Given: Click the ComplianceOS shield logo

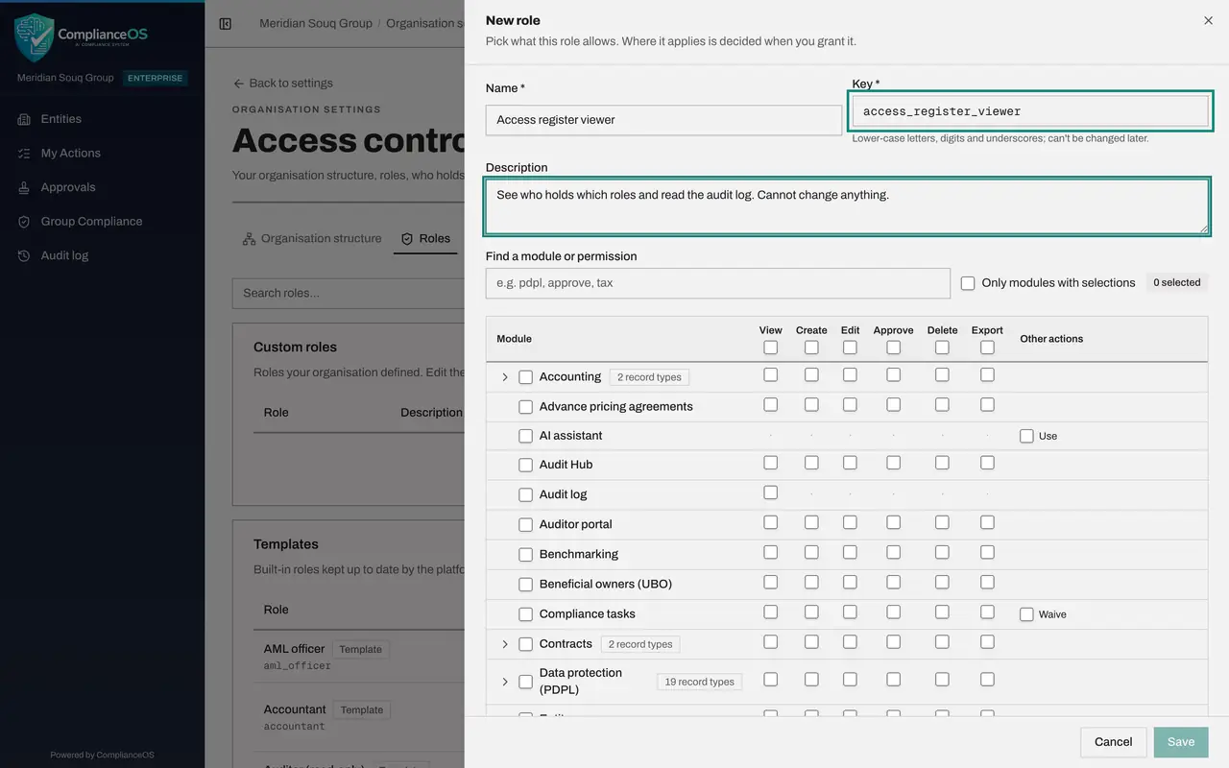Looking at the screenshot, I should click(x=34, y=37).
